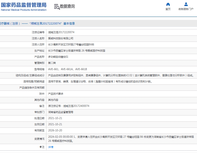Click the home icon labeled 首页

(x=168, y=4)
